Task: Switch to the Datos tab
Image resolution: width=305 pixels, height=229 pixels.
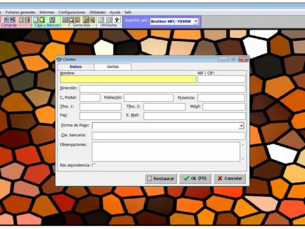Action: [75, 67]
